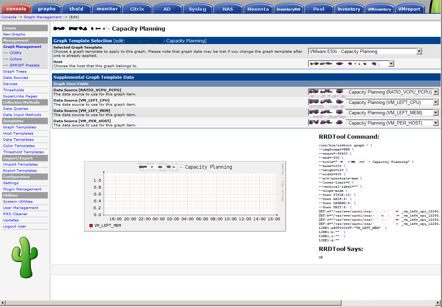Open the Nexenta tab
442x307 pixels.
click(258, 9)
